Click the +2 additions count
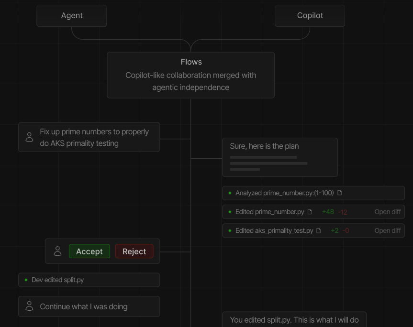413x327 pixels. pyautogui.click(x=335, y=231)
